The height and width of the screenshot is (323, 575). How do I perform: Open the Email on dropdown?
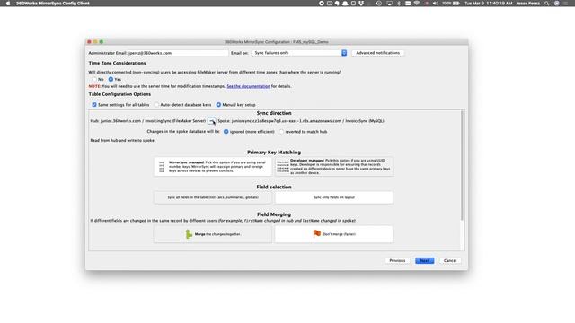coord(299,53)
